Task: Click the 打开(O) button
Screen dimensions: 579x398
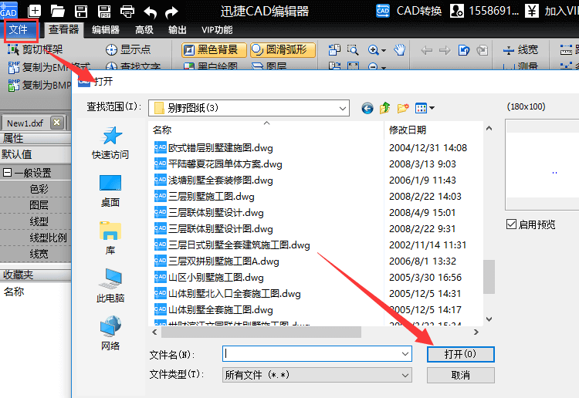Action: tap(460, 354)
